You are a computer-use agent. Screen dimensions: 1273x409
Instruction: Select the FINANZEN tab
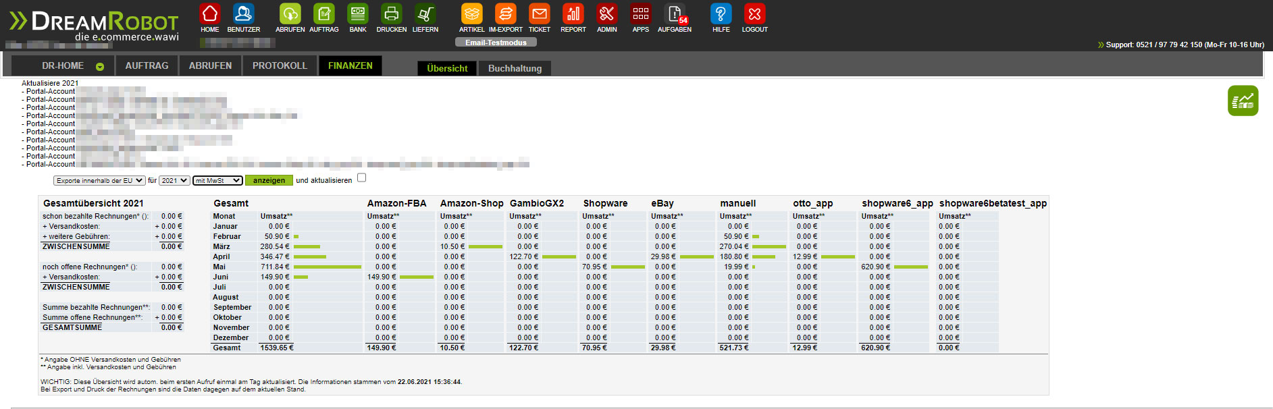point(350,65)
